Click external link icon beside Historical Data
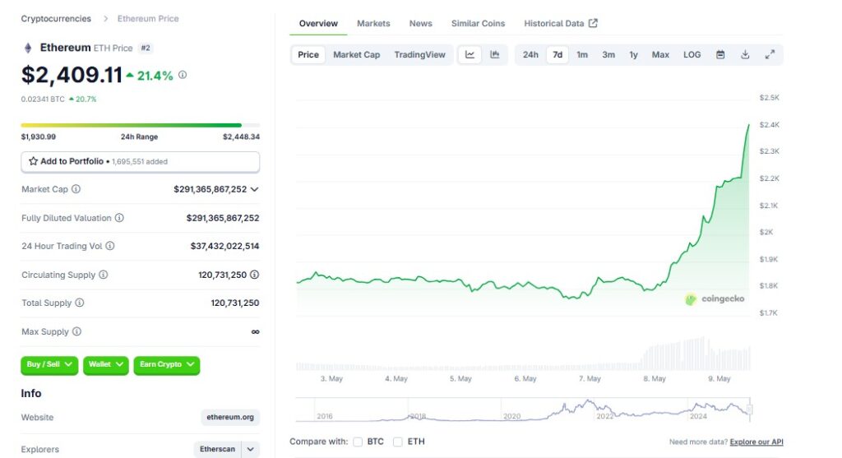 pos(593,23)
